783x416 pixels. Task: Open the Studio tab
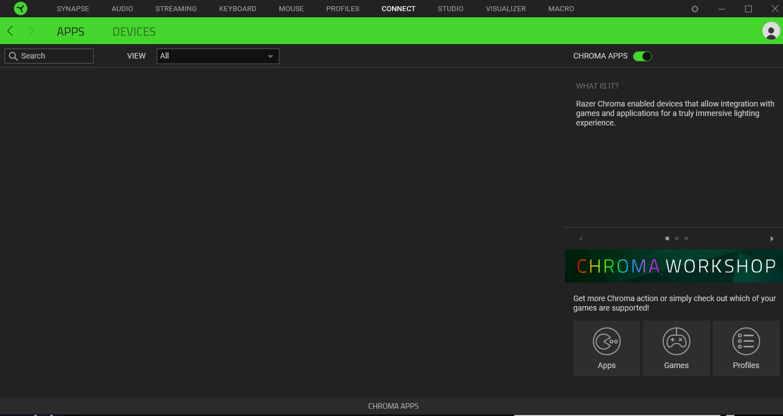tap(451, 9)
